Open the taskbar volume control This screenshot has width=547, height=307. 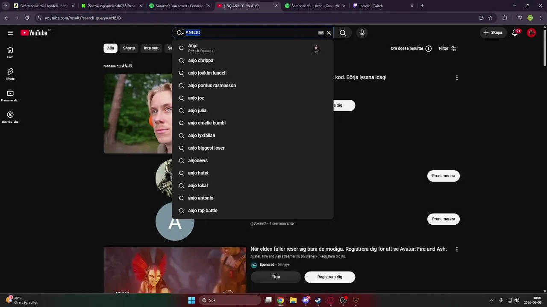click(x=517, y=300)
